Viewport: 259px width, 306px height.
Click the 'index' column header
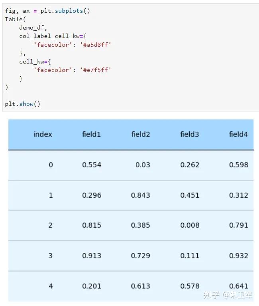click(x=43, y=134)
